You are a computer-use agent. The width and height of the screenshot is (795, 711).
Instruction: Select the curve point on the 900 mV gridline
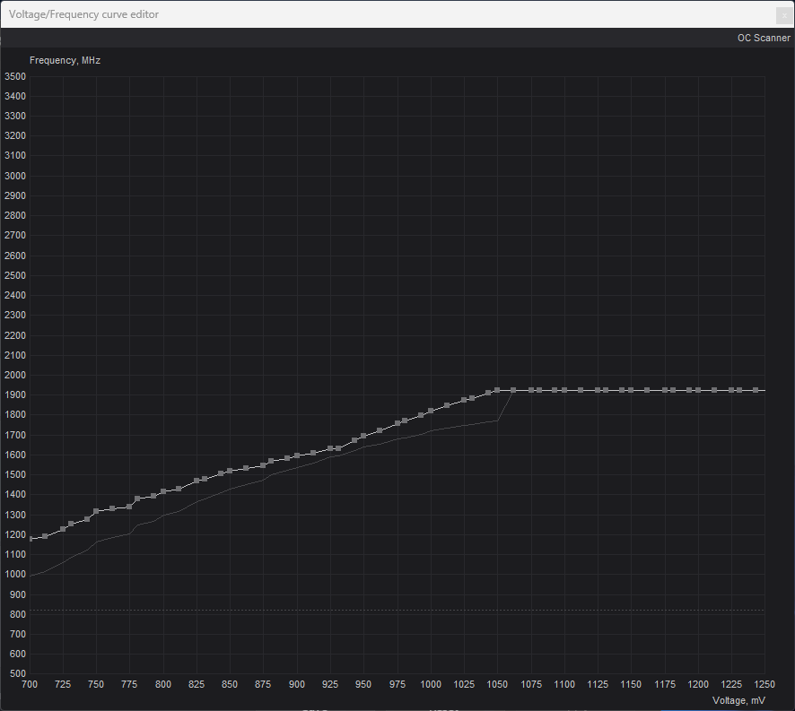(x=297, y=455)
